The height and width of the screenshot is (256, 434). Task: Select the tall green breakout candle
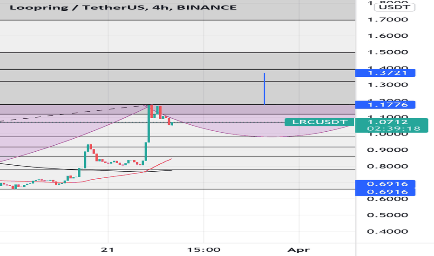click(x=149, y=123)
